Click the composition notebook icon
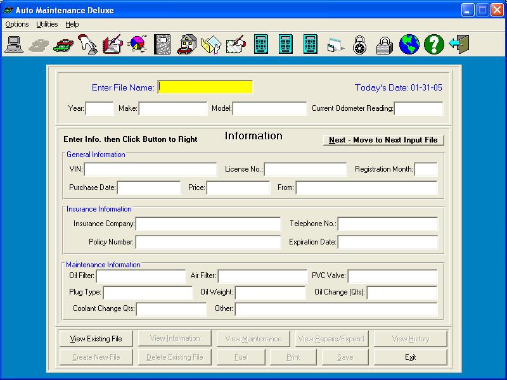507x380 pixels. (162, 44)
